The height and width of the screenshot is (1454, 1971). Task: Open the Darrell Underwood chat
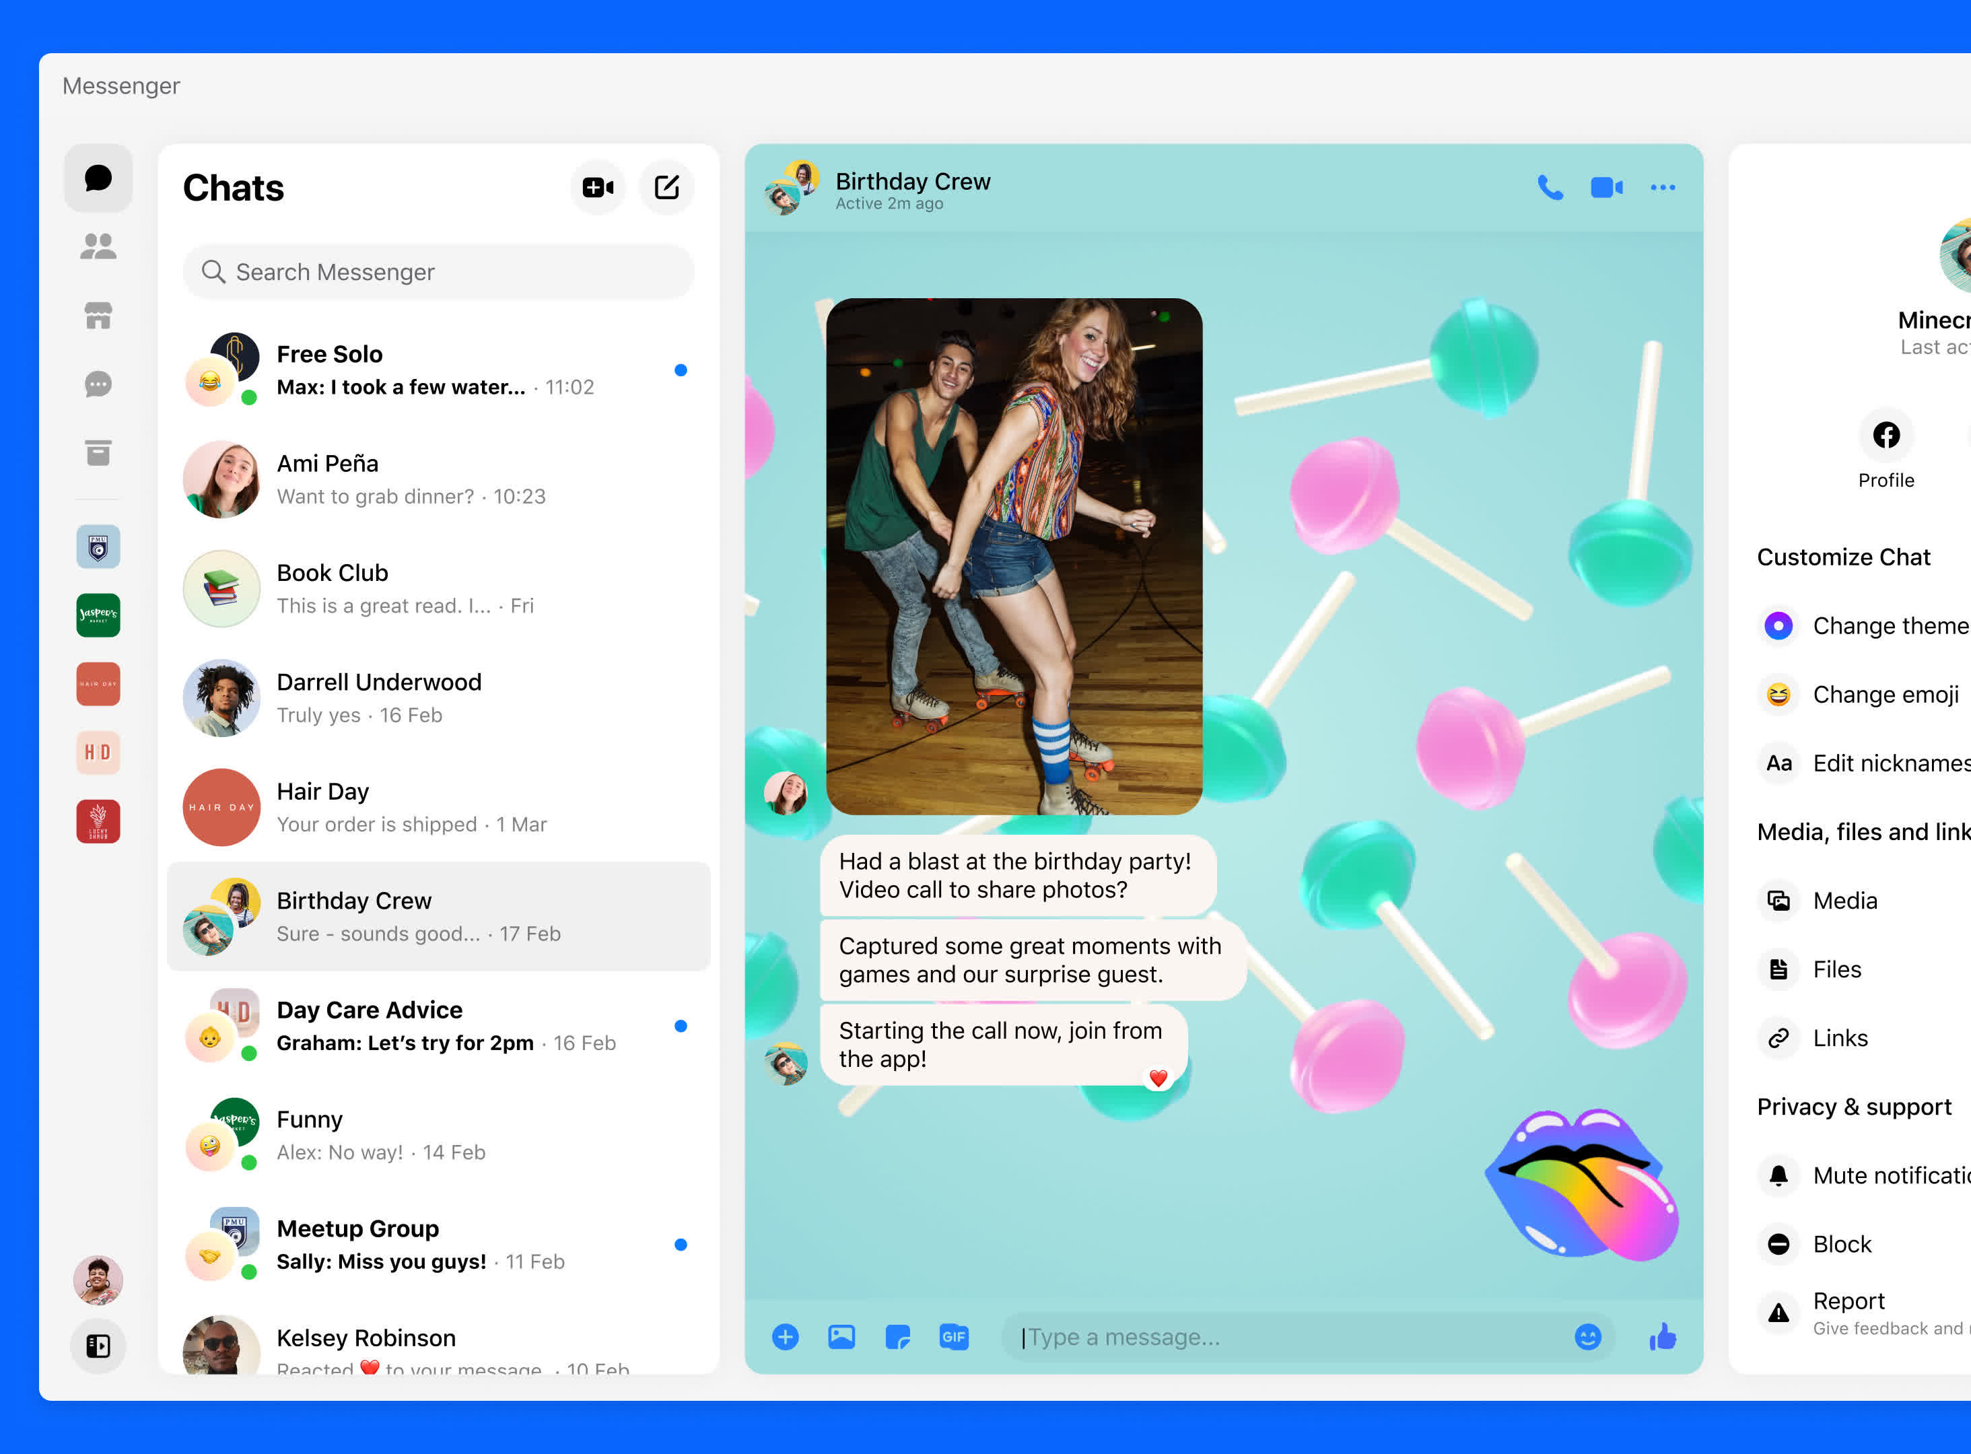439,698
